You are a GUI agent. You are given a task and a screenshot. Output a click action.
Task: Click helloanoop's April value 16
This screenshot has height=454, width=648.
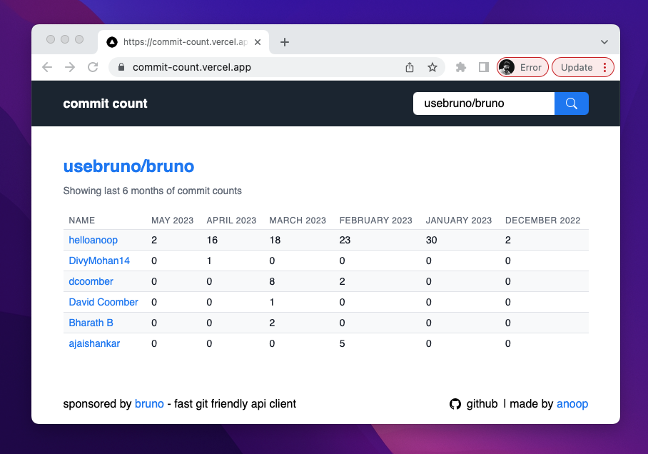coord(212,241)
